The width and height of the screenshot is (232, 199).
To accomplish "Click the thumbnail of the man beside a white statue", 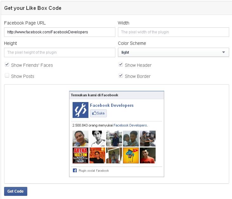I will point(114,139).
